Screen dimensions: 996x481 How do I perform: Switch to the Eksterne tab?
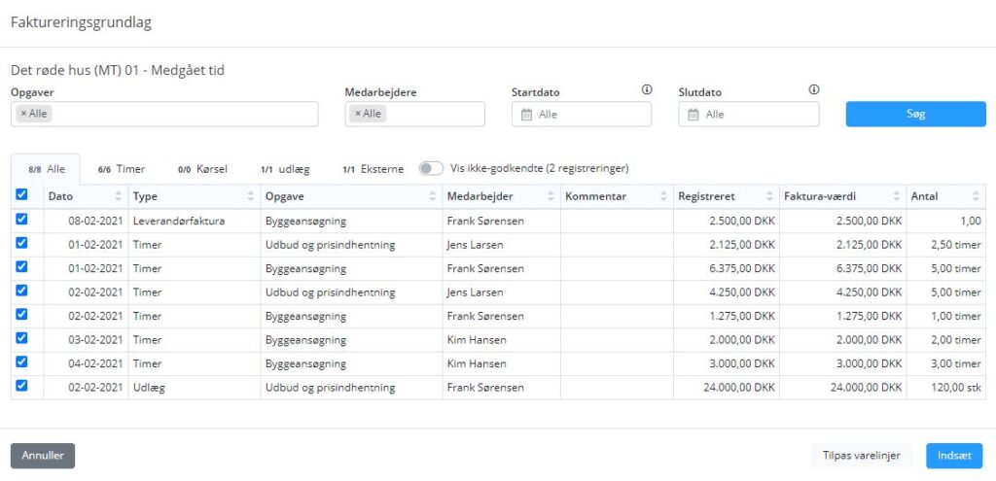[x=373, y=169]
